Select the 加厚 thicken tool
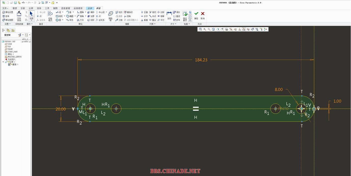The height and width of the screenshot is (176, 351). (91, 16)
